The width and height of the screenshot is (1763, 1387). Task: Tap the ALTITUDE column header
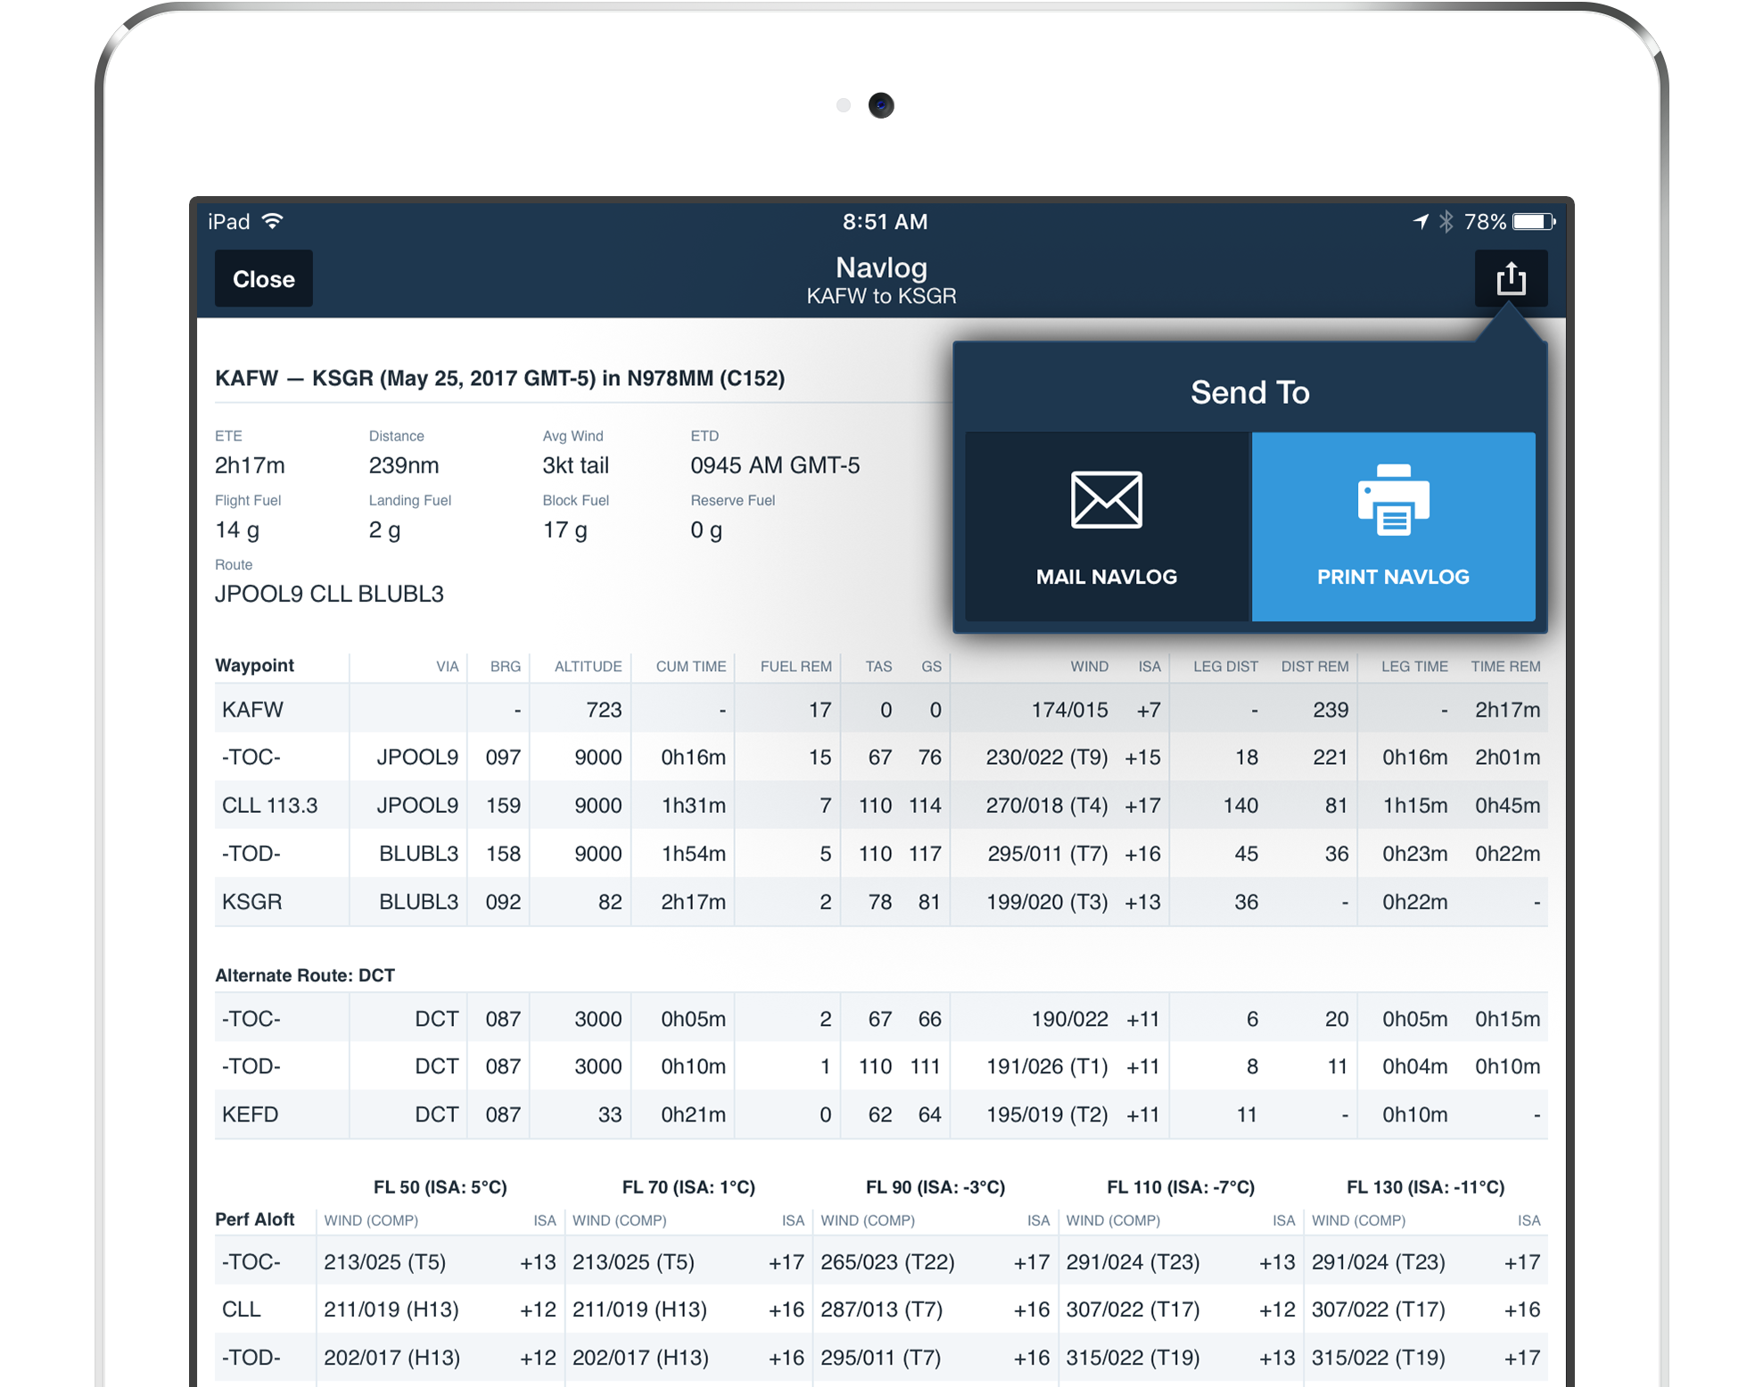tap(588, 666)
